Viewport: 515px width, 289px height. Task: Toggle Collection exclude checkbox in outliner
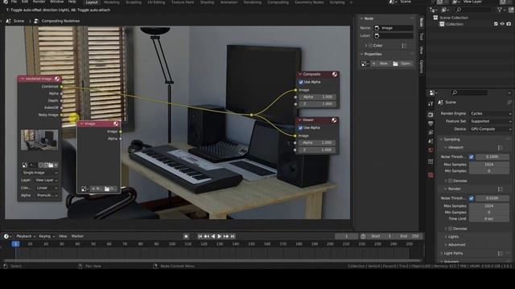click(496, 24)
